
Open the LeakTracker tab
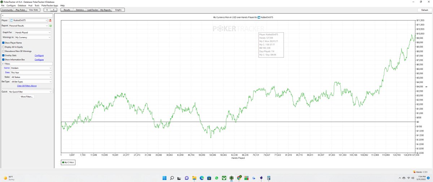point(92,10)
